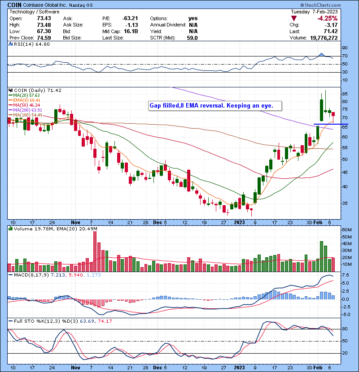Click the Volume 19.78M, EMA(20) 20.49M label
This screenshot has height=372, width=359.
coord(55,229)
